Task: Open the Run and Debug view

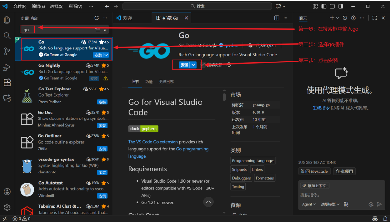Action: point(7,67)
